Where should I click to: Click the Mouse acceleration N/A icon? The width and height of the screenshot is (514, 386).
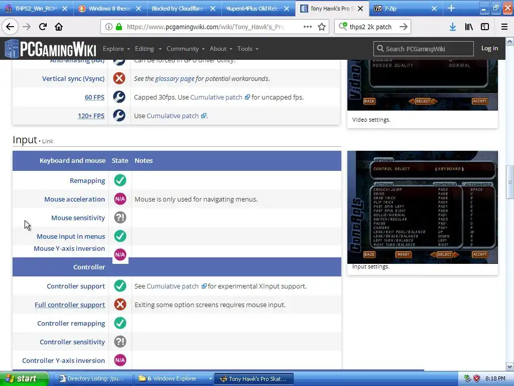click(x=120, y=199)
